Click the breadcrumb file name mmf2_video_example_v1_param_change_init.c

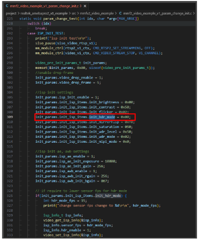tap(158, 13)
